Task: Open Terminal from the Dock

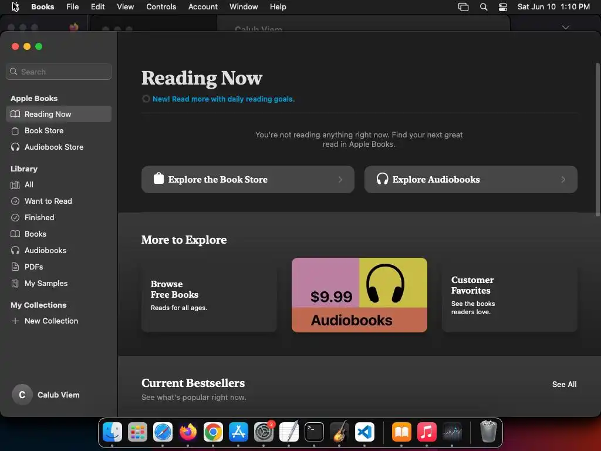Action: 314,432
